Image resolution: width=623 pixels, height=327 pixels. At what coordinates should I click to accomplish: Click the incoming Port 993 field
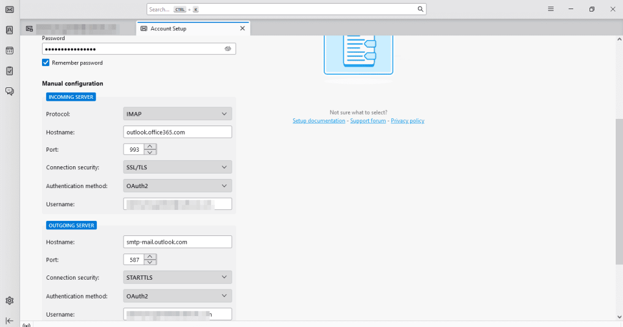pyautogui.click(x=134, y=149)
